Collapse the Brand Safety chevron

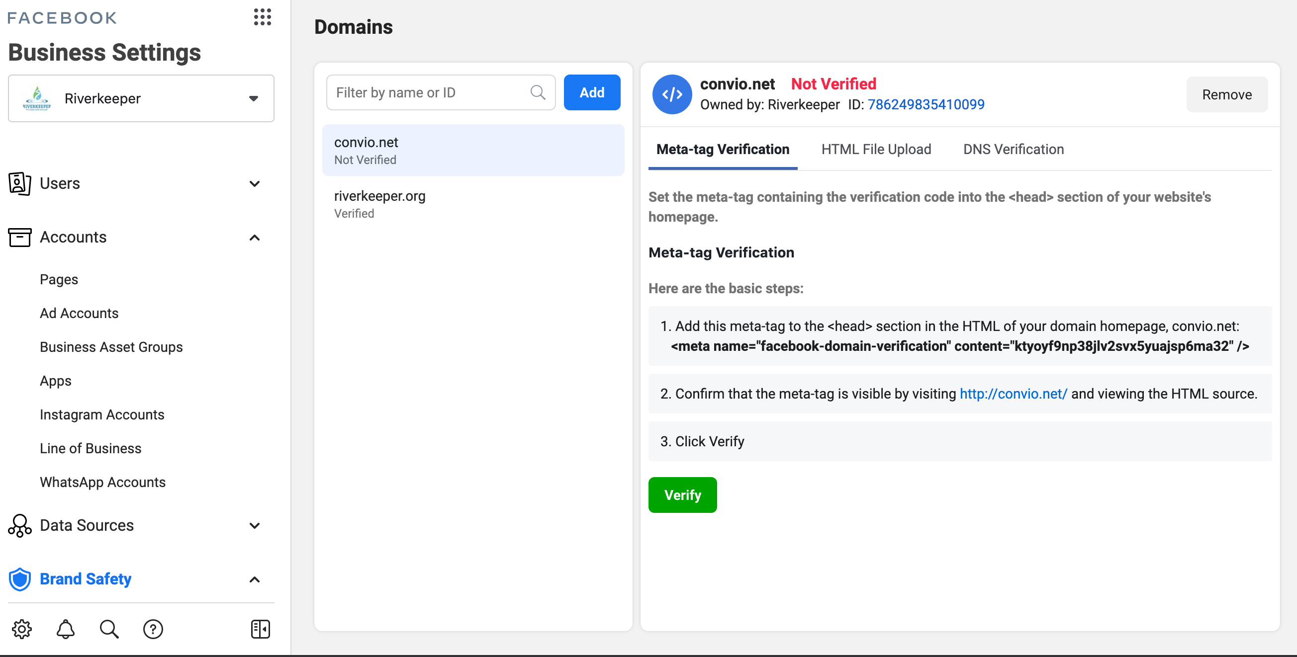[x=255, y=579]
